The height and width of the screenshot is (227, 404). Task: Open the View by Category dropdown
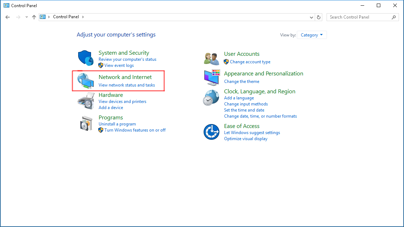pos(312,35)
